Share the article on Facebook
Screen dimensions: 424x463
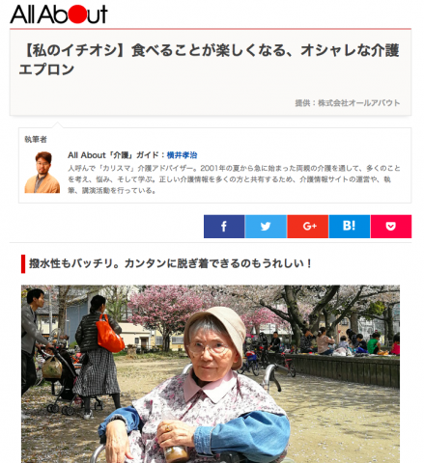224,227
